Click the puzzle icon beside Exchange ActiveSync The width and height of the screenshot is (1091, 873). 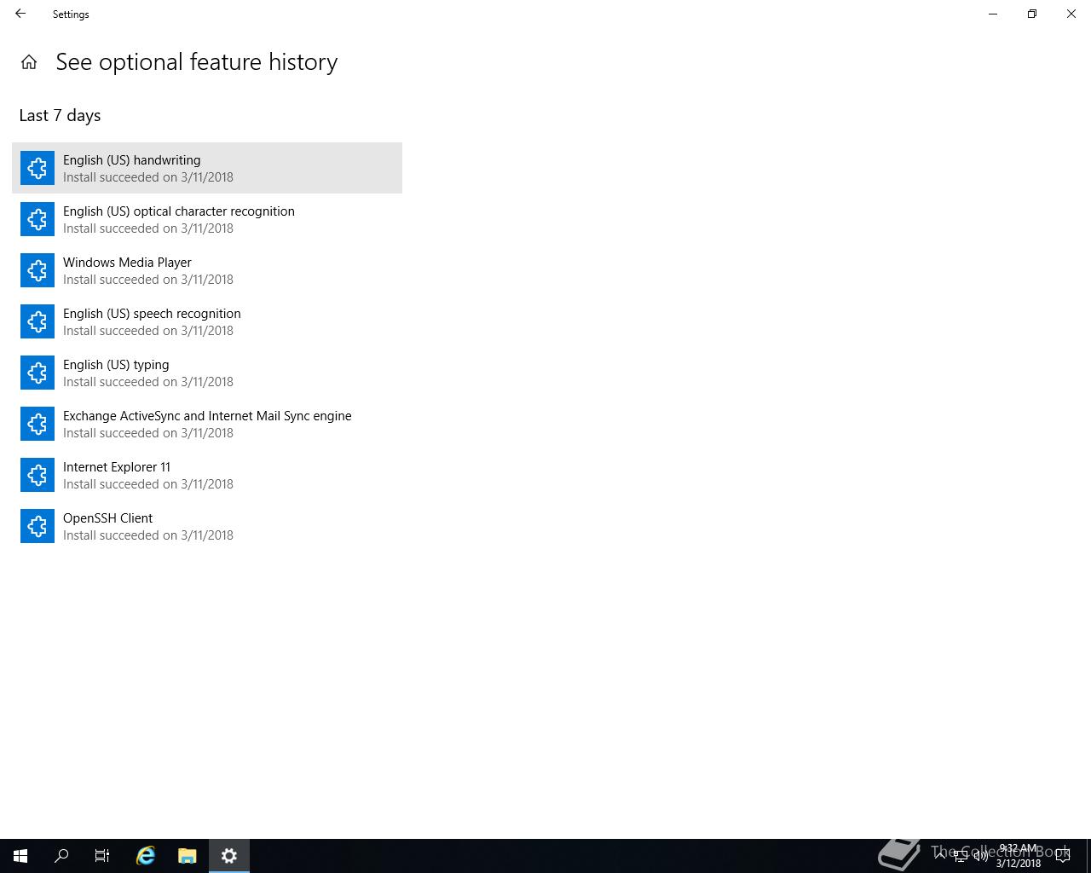pyautogui.click(x=38, y=424)
